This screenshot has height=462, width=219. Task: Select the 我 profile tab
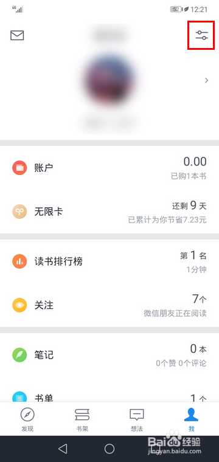(x=191, y=419)
